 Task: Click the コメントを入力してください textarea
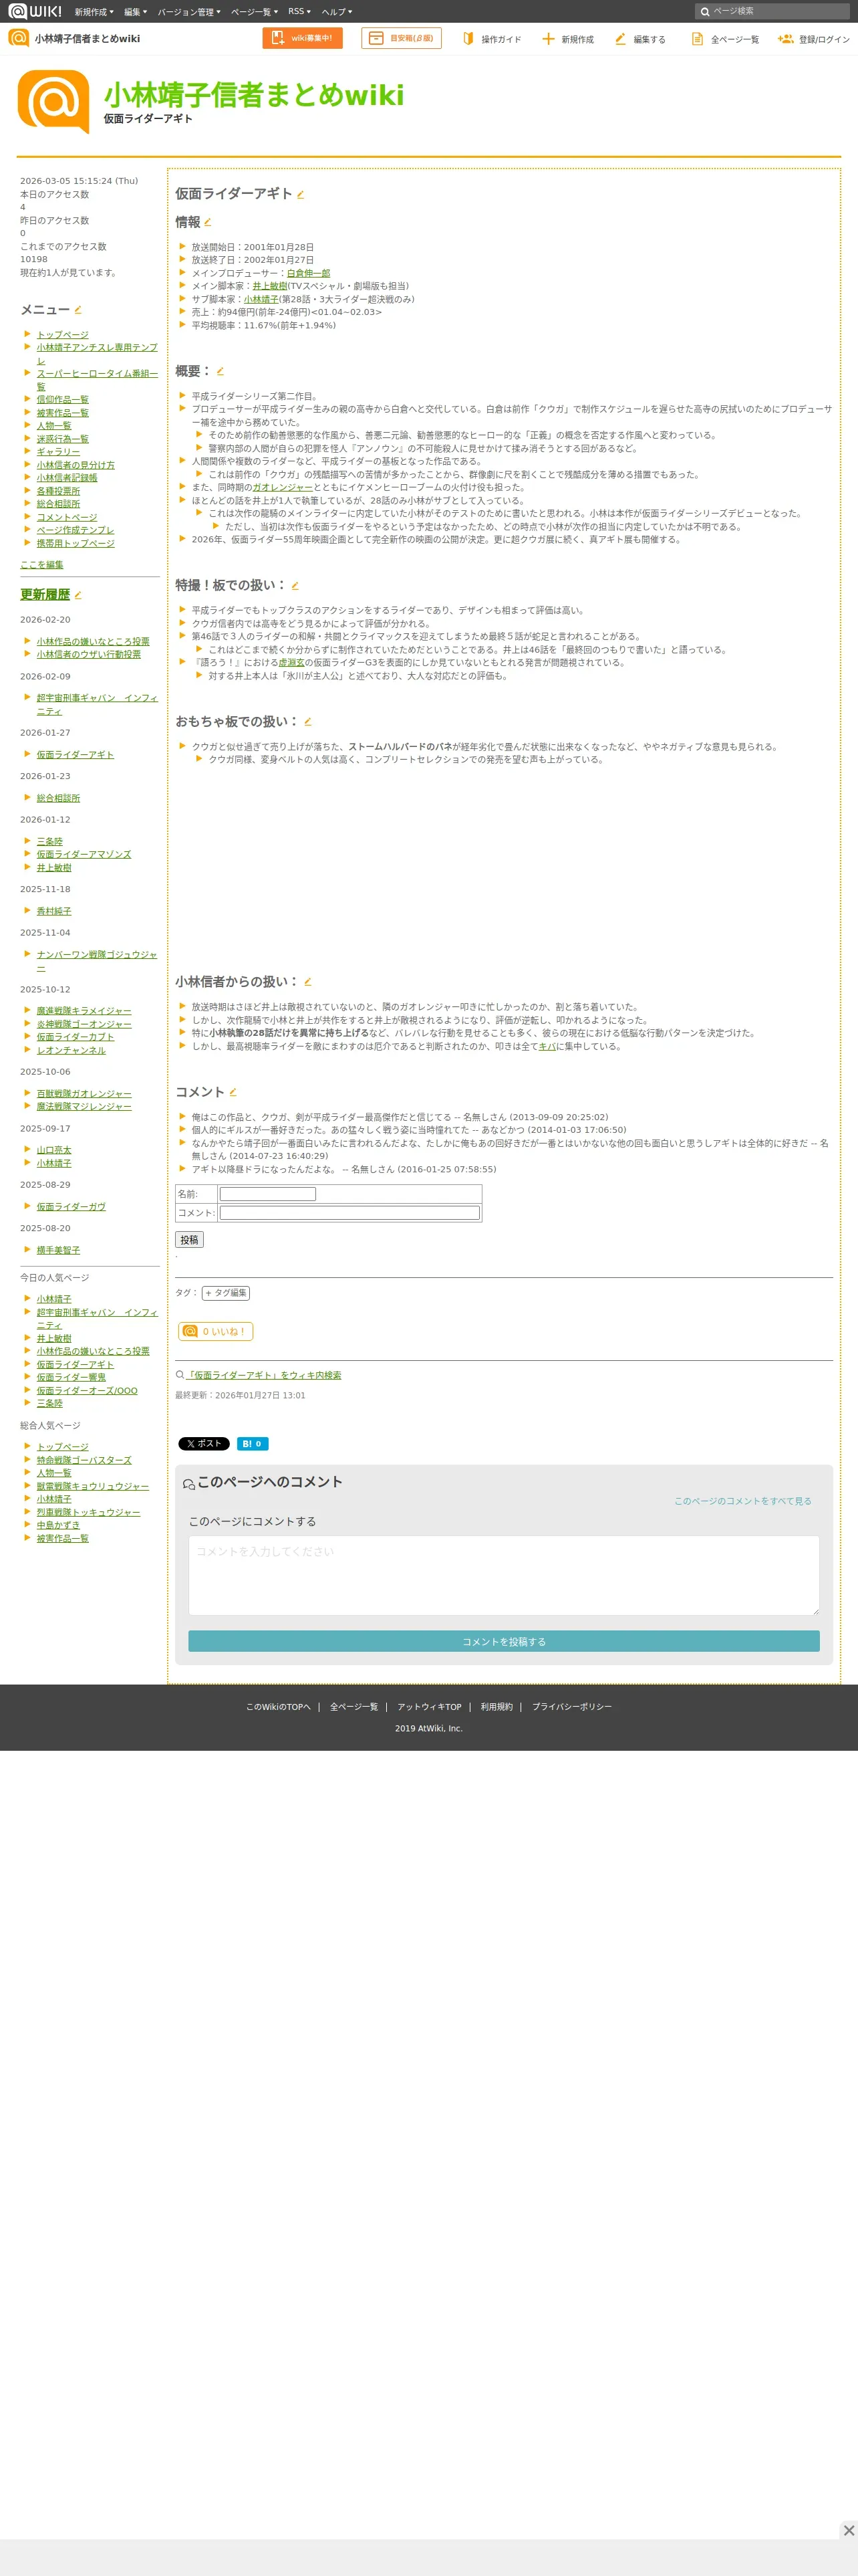(x=505, y=1575)
